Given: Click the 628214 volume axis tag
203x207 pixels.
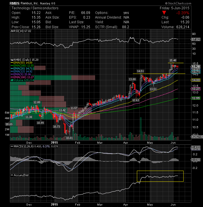Looking at the screenshot, I should (x=197, y=137).
